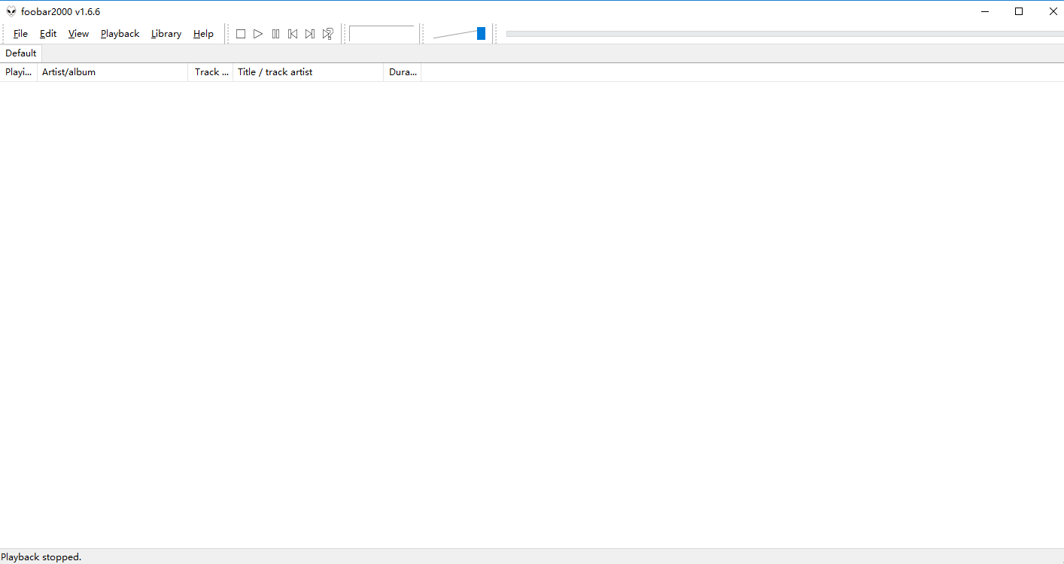
Task: Click the Stop playback icon
Action: coord(241,33)
